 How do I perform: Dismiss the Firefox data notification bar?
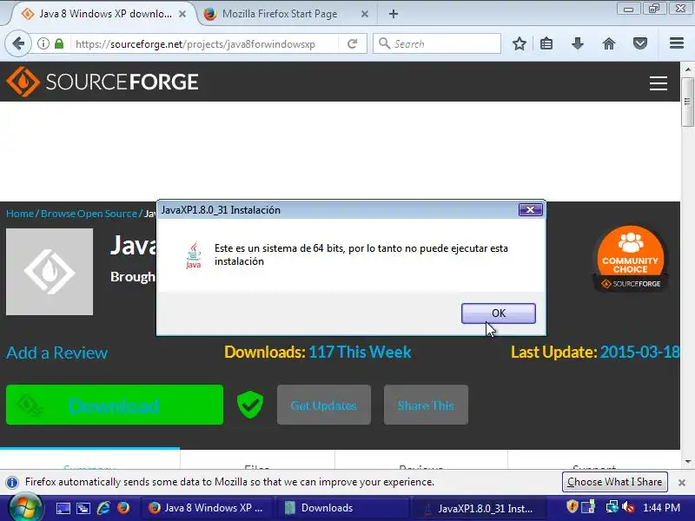pyautogui.click(x=682, y=483)
